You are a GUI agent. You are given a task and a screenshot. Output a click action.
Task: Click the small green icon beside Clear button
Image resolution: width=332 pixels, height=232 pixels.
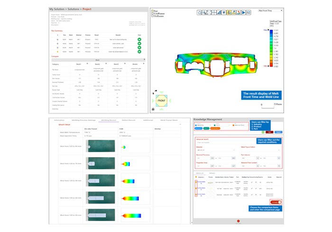(263, 132)
